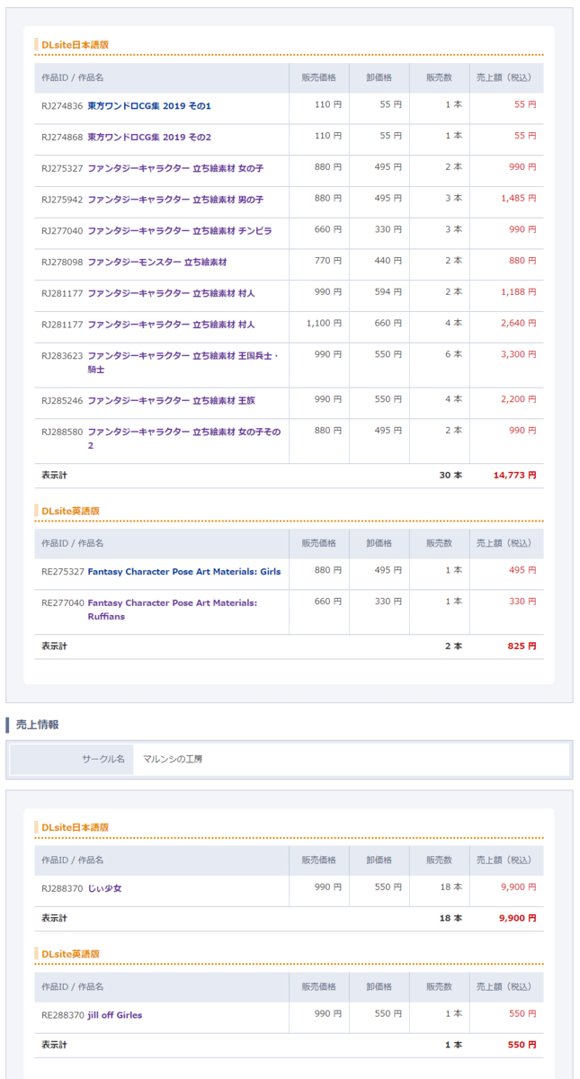This screenshot has height=1079, width=580.
Task: Click DLsite日本語版 heading above the じぃ少女 row
Action: point(76,827)
